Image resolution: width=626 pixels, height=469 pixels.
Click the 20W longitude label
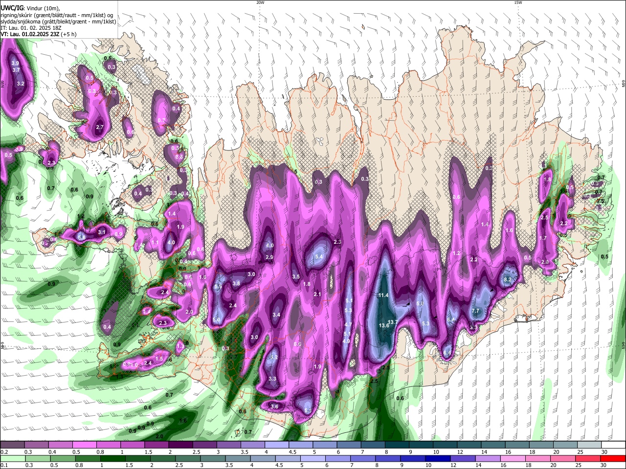tap(260, 2)
